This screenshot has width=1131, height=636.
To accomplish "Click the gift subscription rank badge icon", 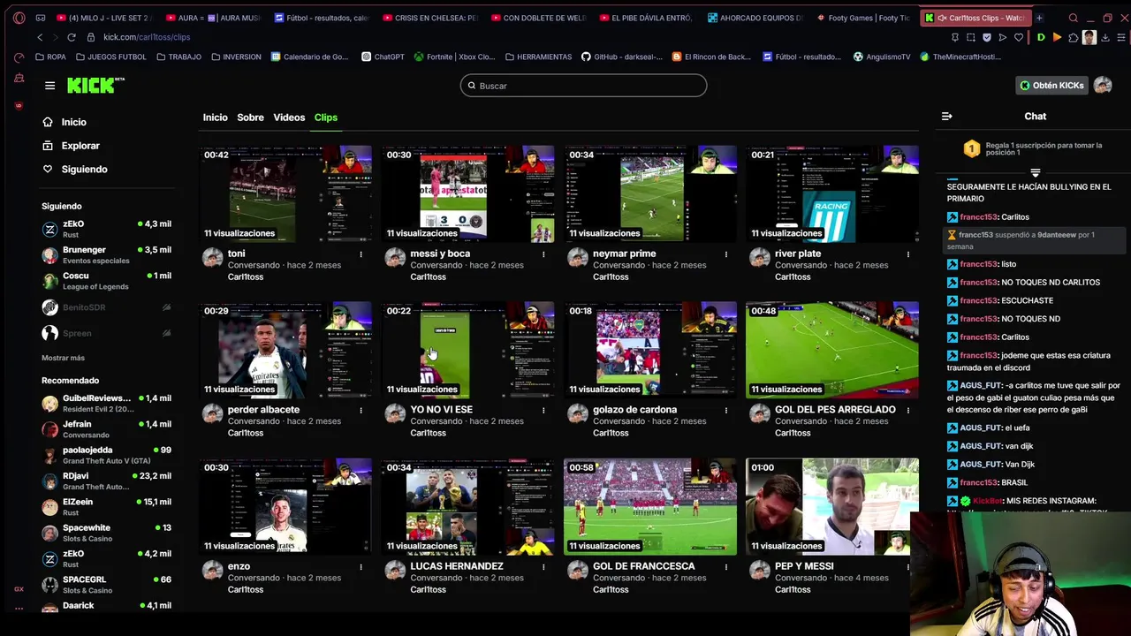I will click(x=971, y=148).
